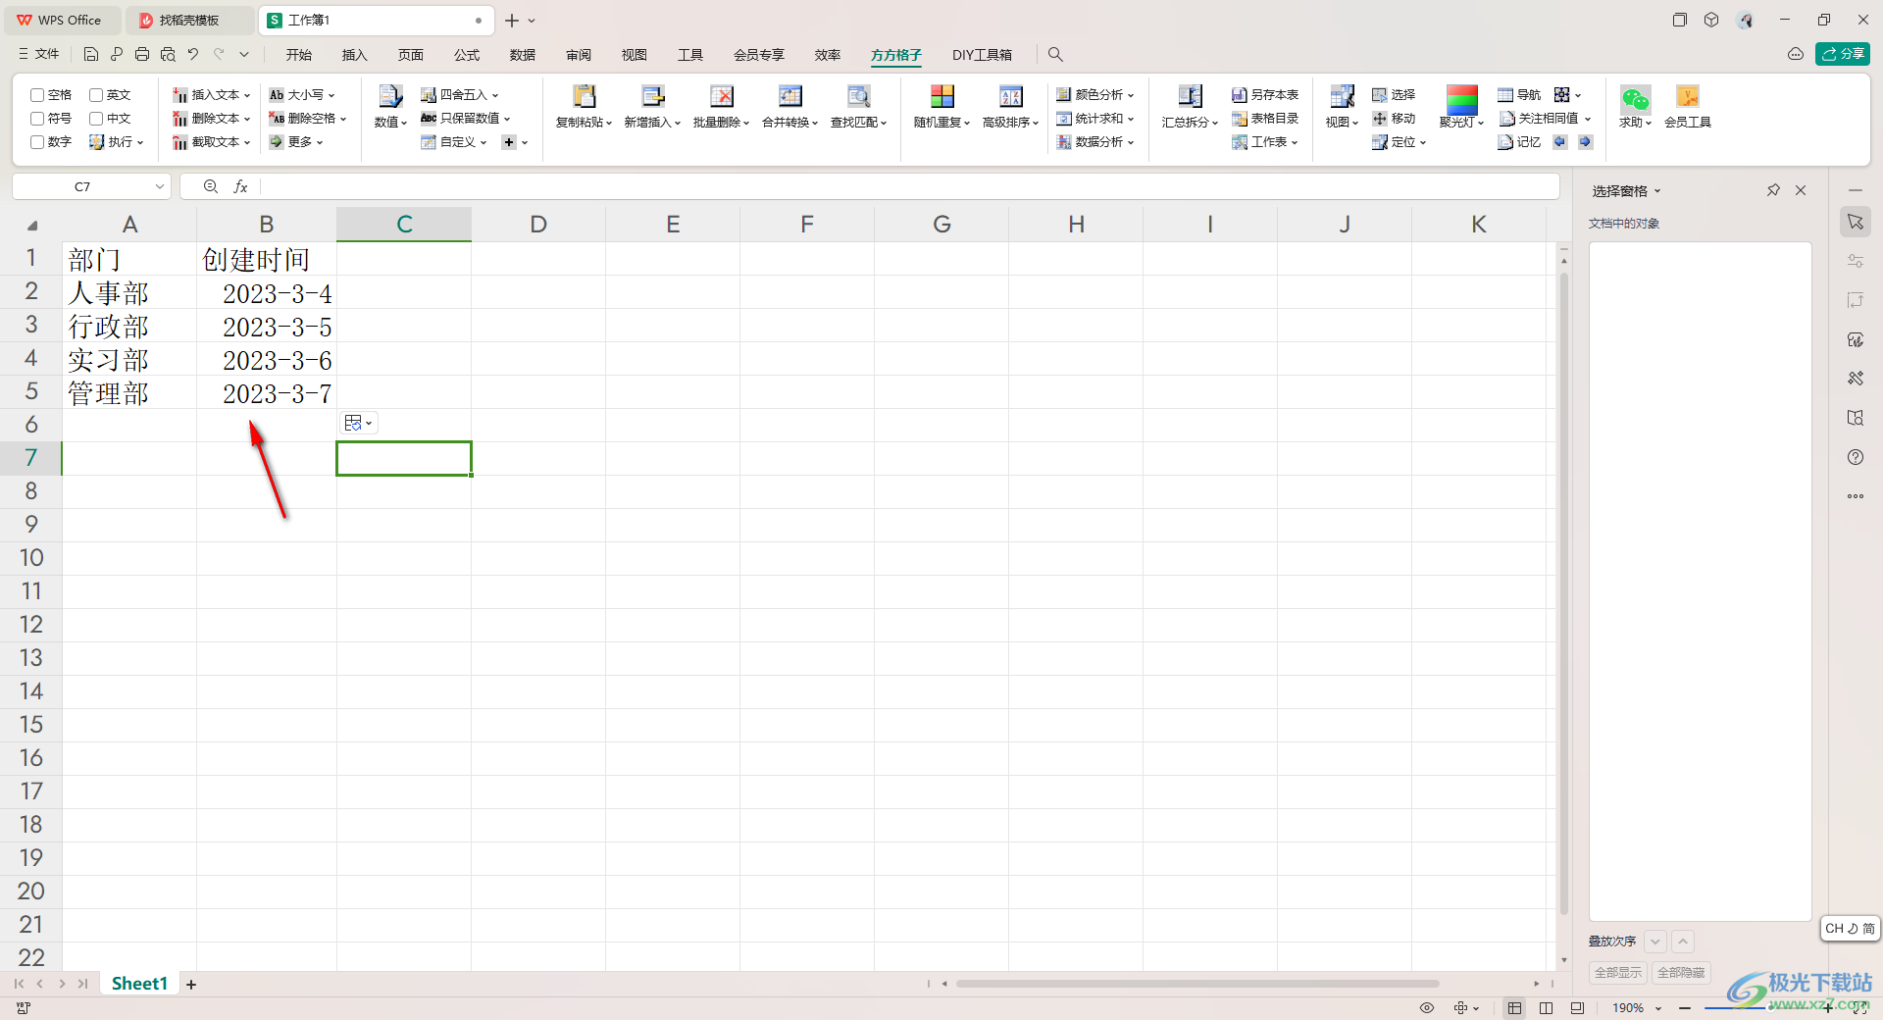
Task: Click the Print Preview icon
Action: click(168, 55)
